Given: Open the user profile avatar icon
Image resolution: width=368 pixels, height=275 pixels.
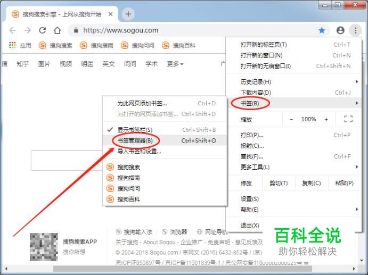Looking at the screenshot, I should tap(340, 30).
